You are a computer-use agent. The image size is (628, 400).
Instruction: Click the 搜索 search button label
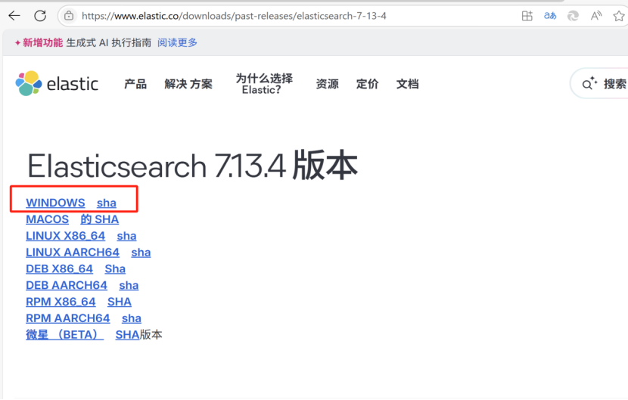point(615,84)
